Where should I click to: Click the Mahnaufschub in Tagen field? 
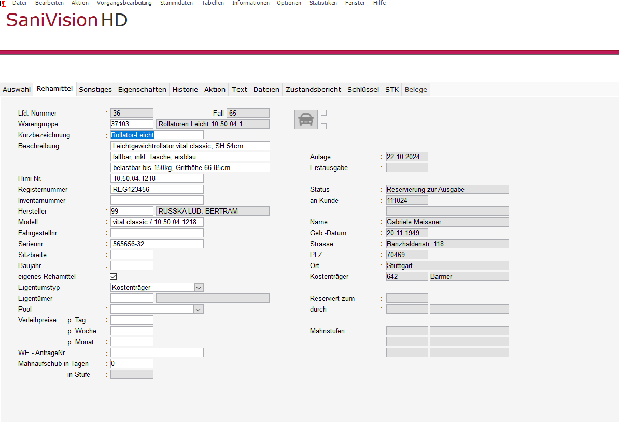pyautogui.click(x=132, y=364)
